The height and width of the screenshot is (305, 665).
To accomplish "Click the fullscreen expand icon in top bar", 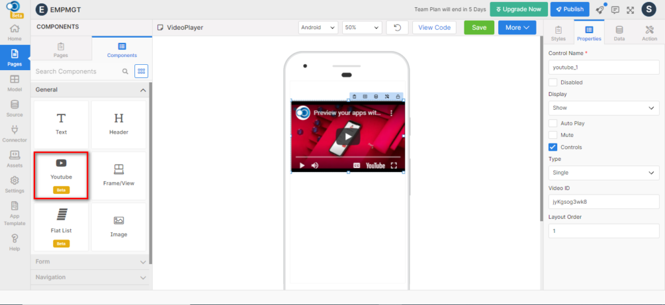I will click(631, 10).
